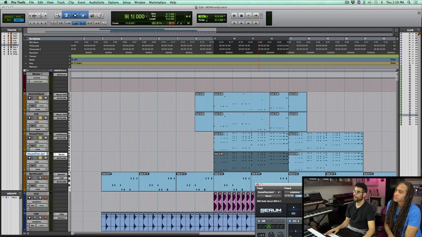Screen dimensions: 422x237
Task: Enable Slip edit mode
Action: (x=9, y=20)
